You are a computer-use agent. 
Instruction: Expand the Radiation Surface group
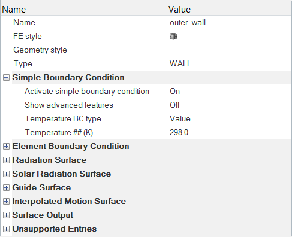point(6,160)
